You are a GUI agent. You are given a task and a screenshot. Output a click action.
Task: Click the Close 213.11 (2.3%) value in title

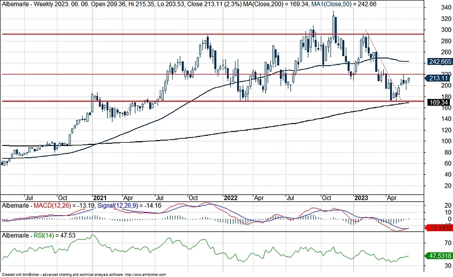[x=214, y=4]
